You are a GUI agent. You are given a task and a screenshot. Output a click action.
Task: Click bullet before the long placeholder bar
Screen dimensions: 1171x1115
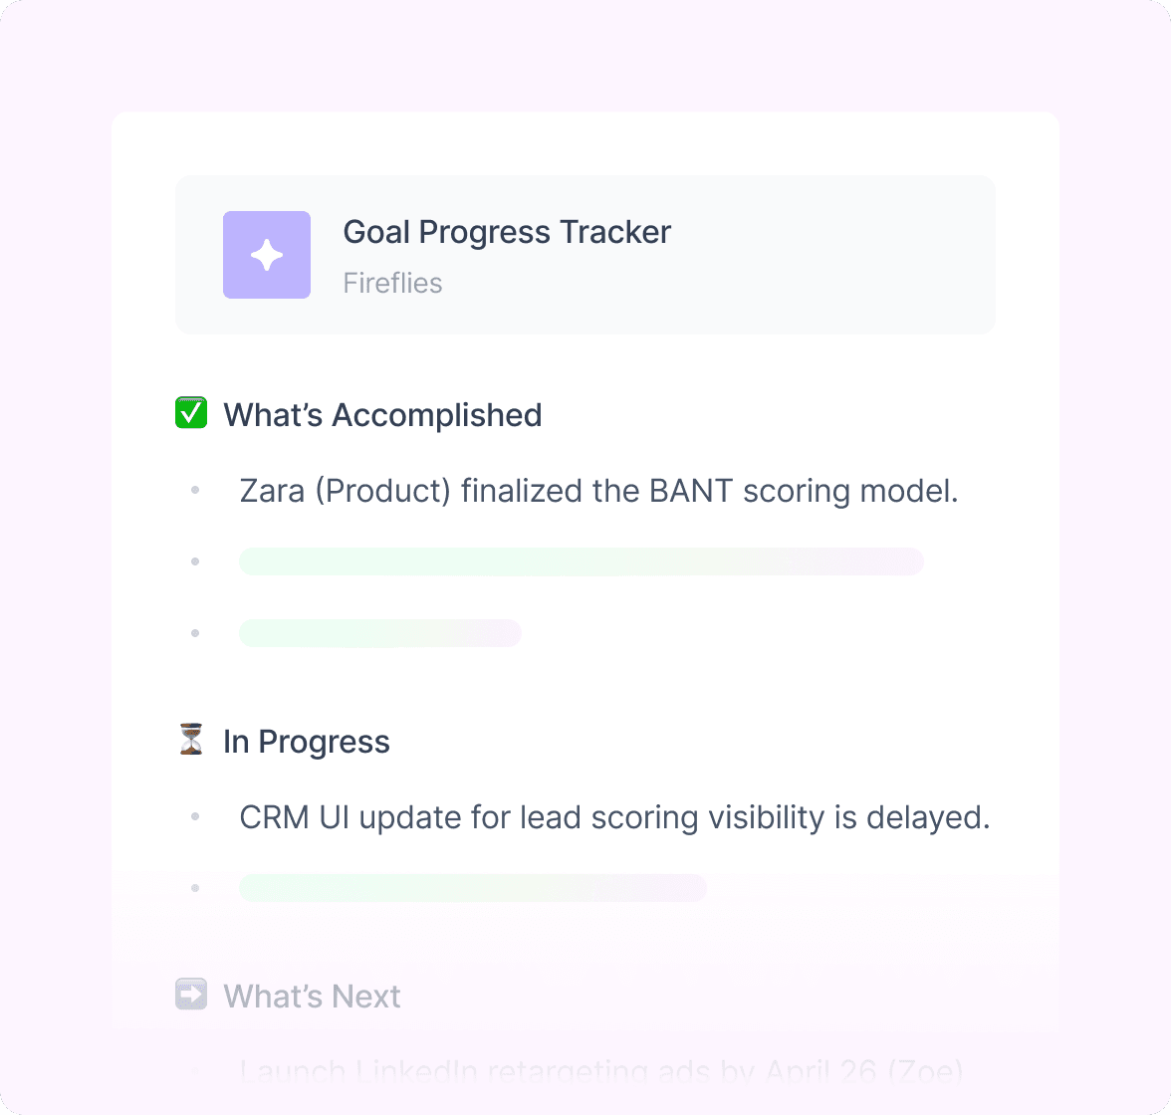pos(195,561)
